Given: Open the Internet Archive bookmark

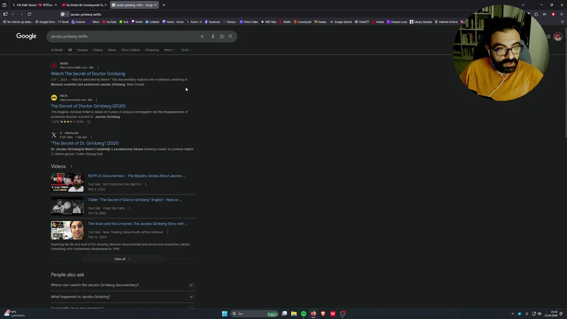Looking at the screenshot, I should (x=447, y=22).
